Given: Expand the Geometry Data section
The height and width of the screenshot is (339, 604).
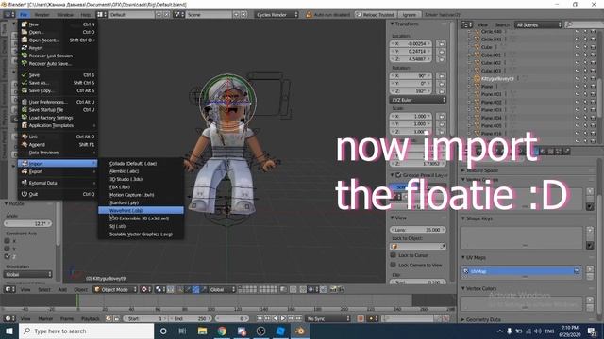Looking at the screenshot, I should click(463, 319).
